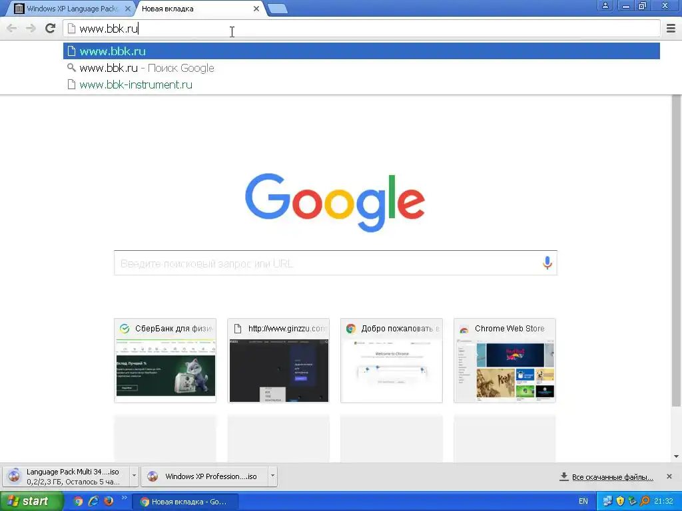The image size is (682, 511).
Task: Click the orange magnifier tray icon
Action: point(645,502)
